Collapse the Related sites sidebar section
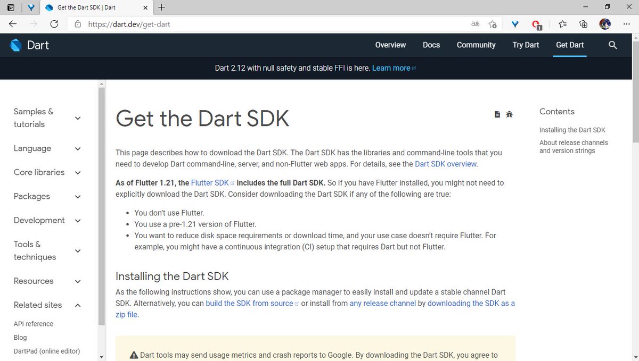 (x=47, y=305)
